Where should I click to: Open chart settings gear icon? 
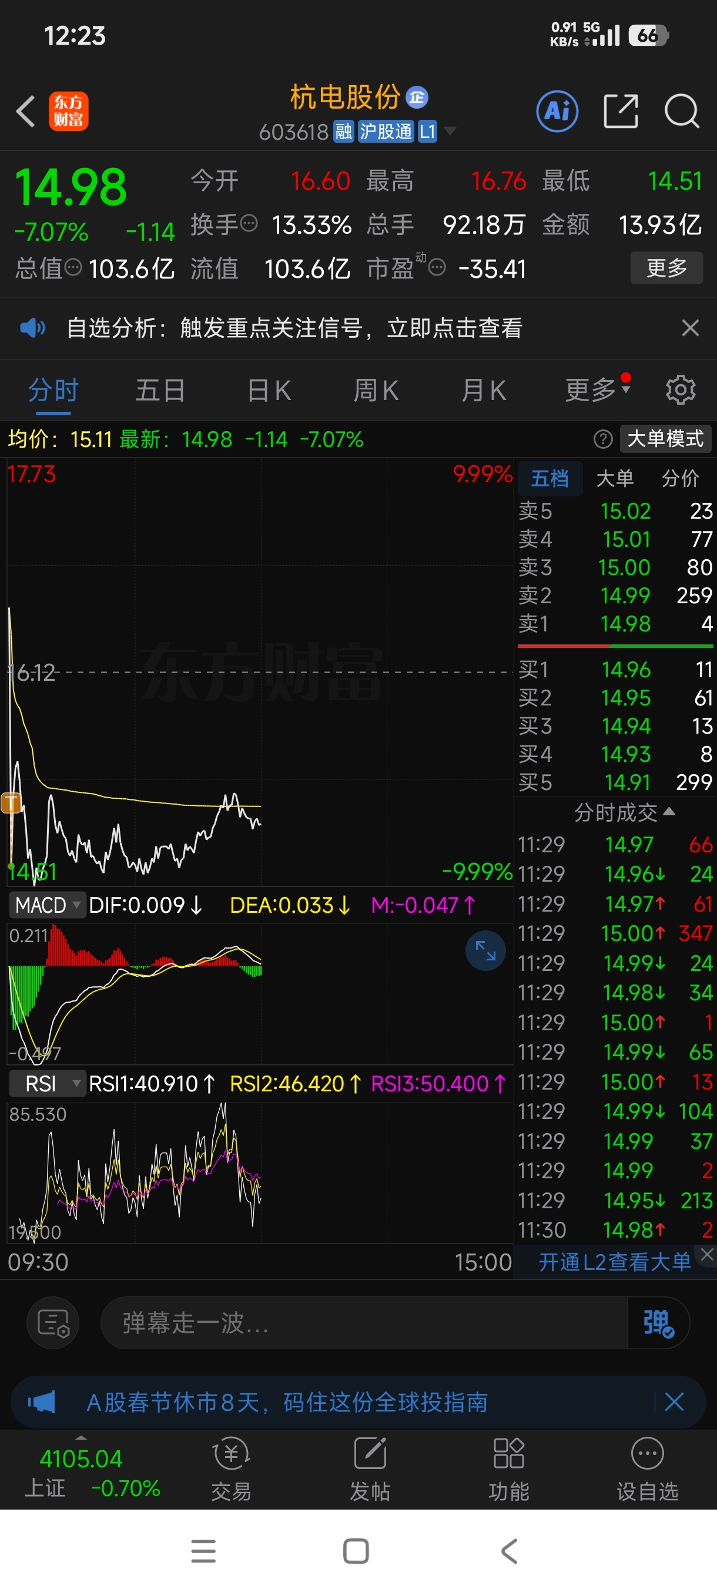pyautogui.click(x=681, y=389)
